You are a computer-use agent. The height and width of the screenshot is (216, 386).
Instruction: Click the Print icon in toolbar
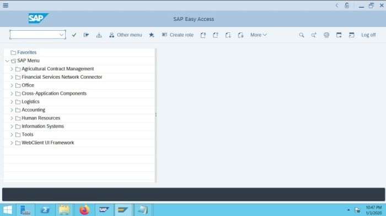click(326, 35)
